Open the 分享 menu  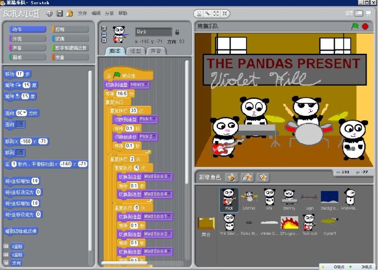tap(109, 13)
